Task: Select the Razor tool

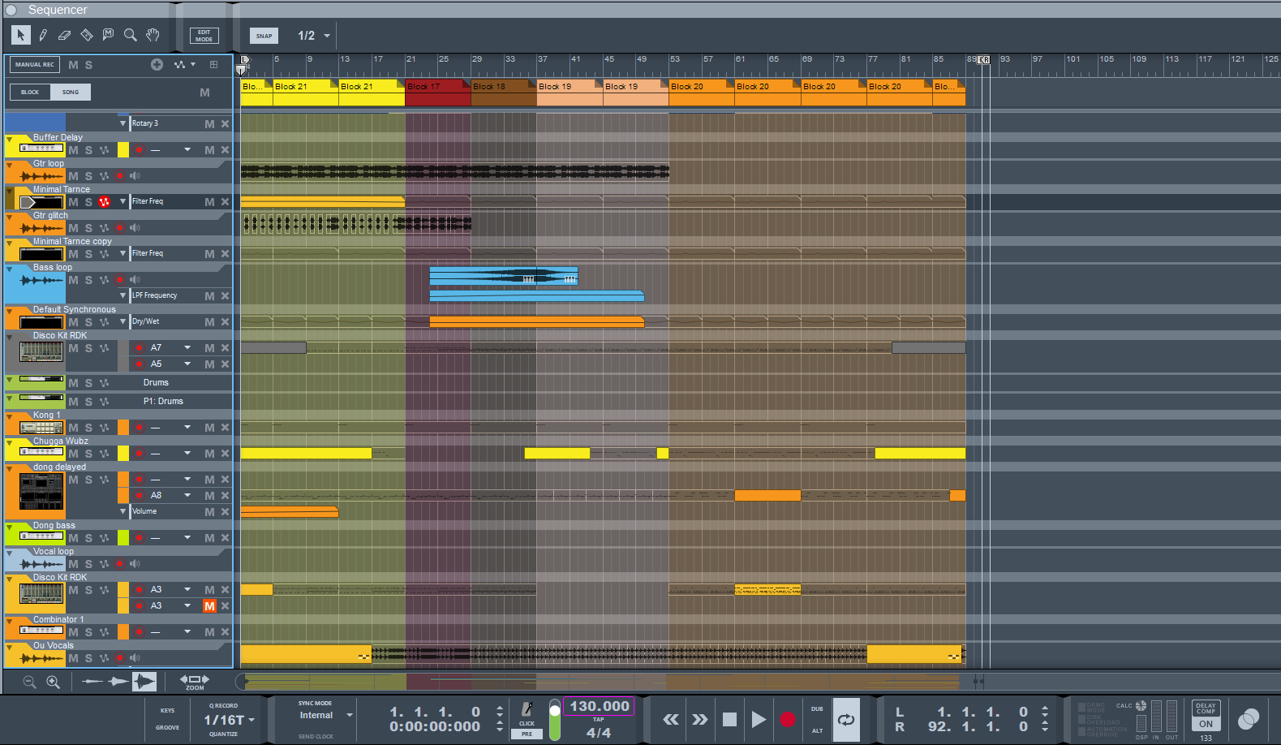Action: pos(86,35)
